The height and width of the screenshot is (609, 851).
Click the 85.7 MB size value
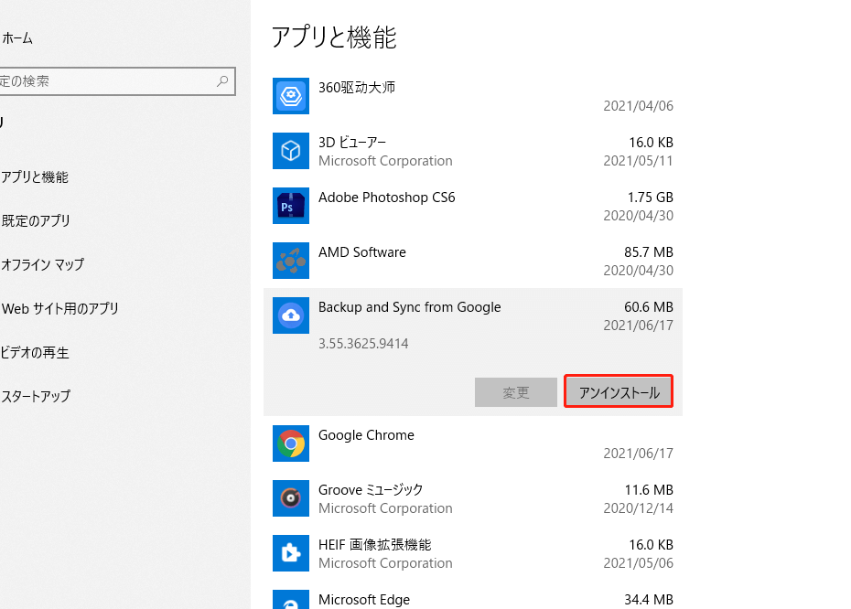(649, 252)
